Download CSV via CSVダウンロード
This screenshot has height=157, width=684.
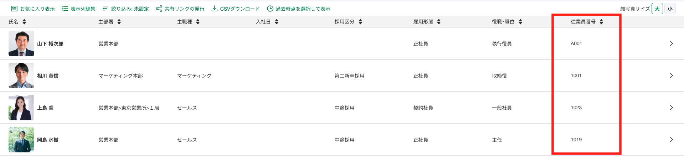click(x=236, y=9)
